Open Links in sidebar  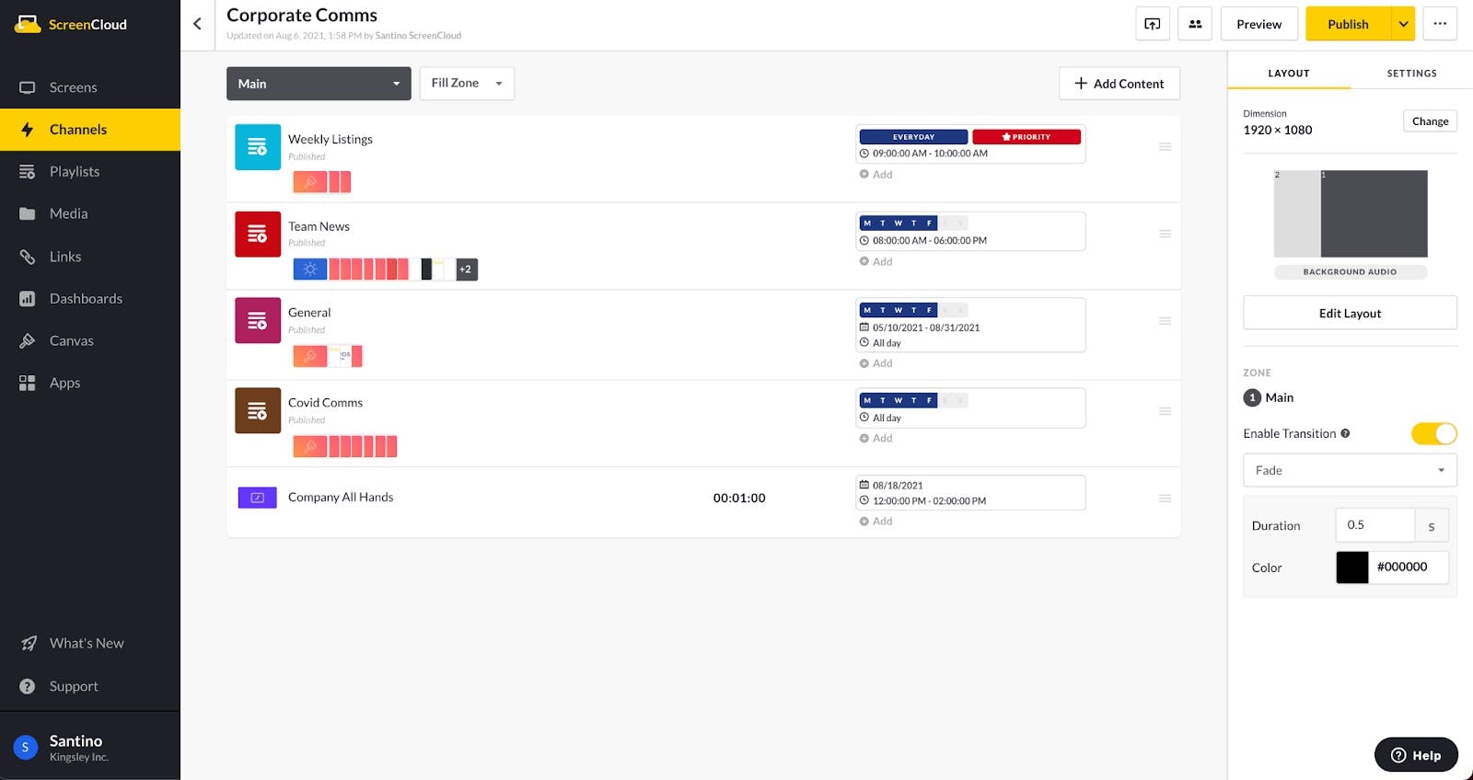click(x=90, y=257)
